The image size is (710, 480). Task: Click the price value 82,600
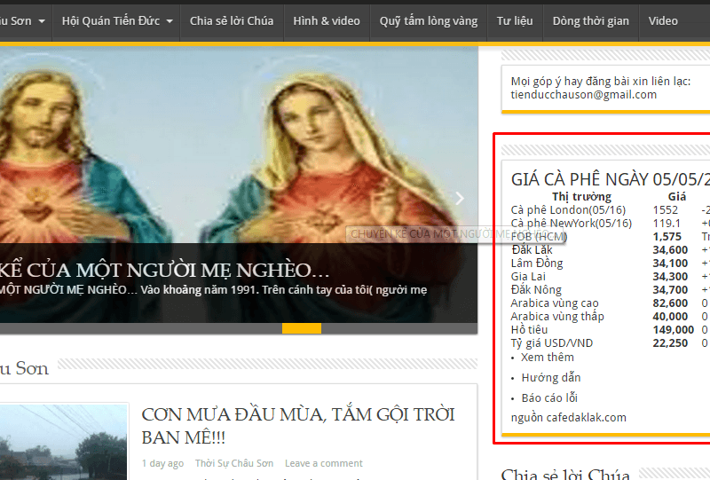pyautogui.click(x=670, y=303)
